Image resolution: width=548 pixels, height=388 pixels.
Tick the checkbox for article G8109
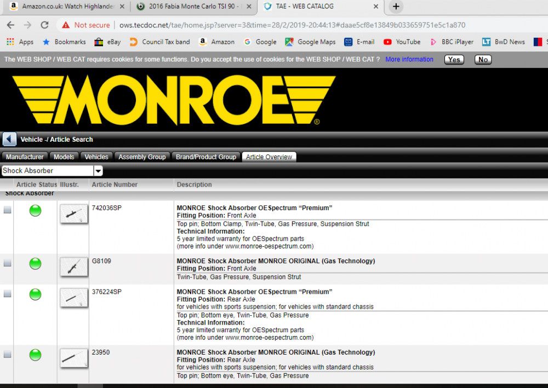point(7,263)
